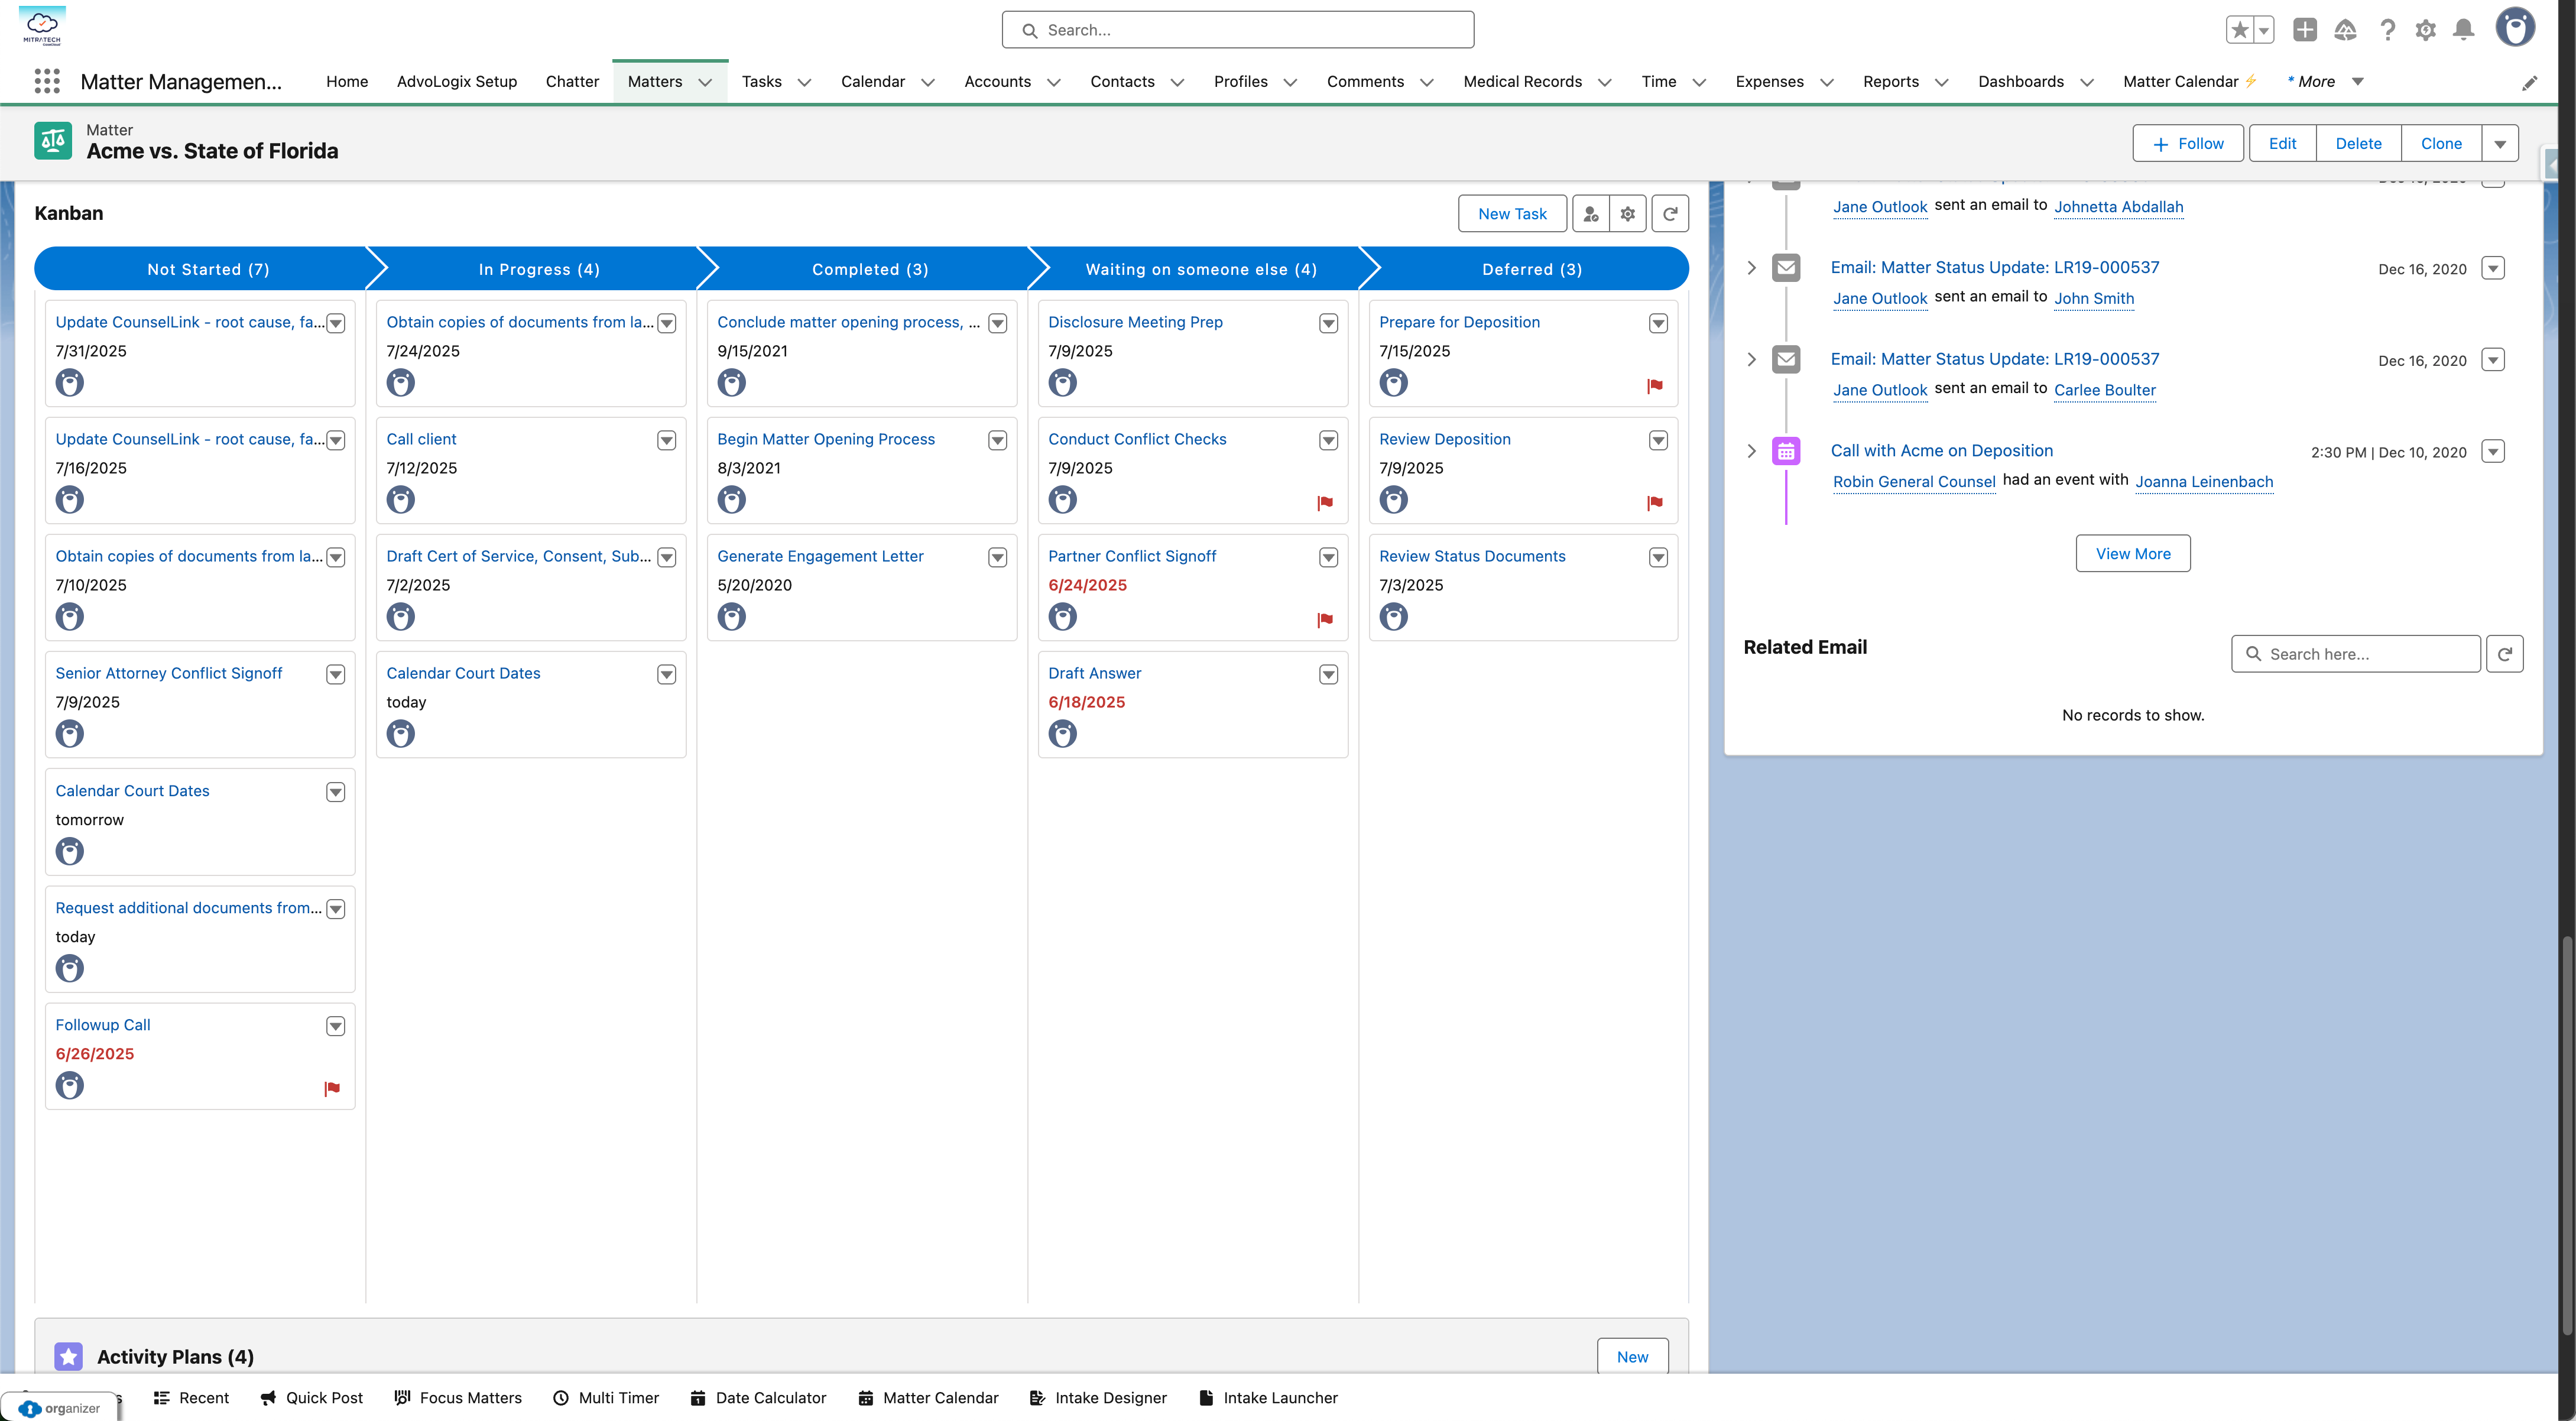Refresh the Kanban board
2576x1421 pixels.
click(x=1670, y=213)
